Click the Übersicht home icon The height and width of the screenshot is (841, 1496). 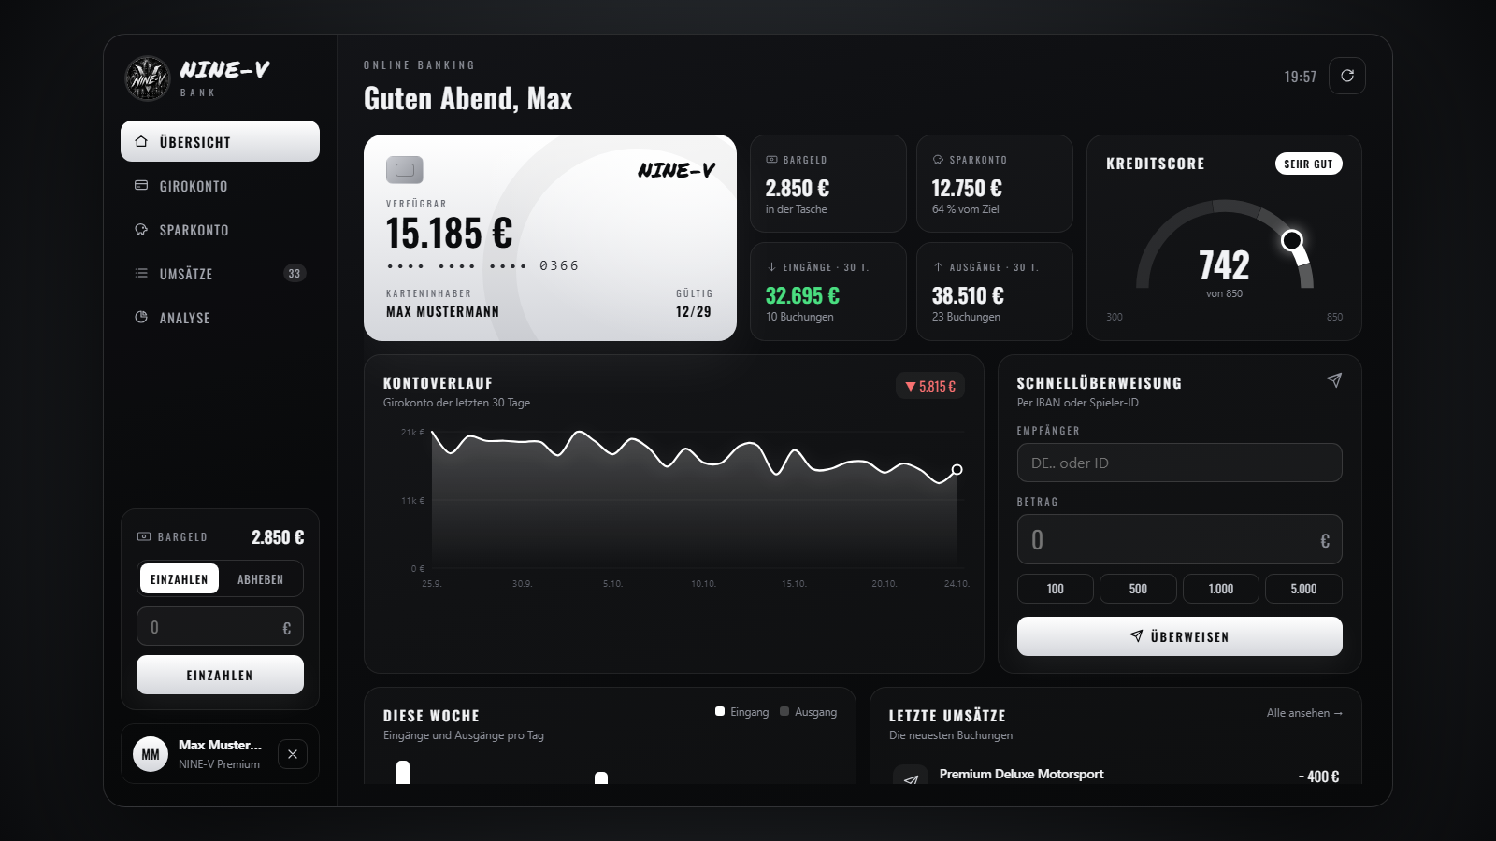pyautogui.click(x=141, y=141)
